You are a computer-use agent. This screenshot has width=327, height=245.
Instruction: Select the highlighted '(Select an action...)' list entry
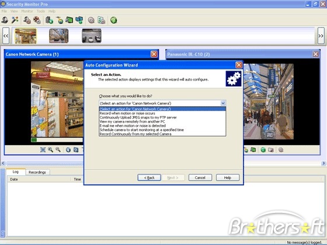tap(162, 109)
